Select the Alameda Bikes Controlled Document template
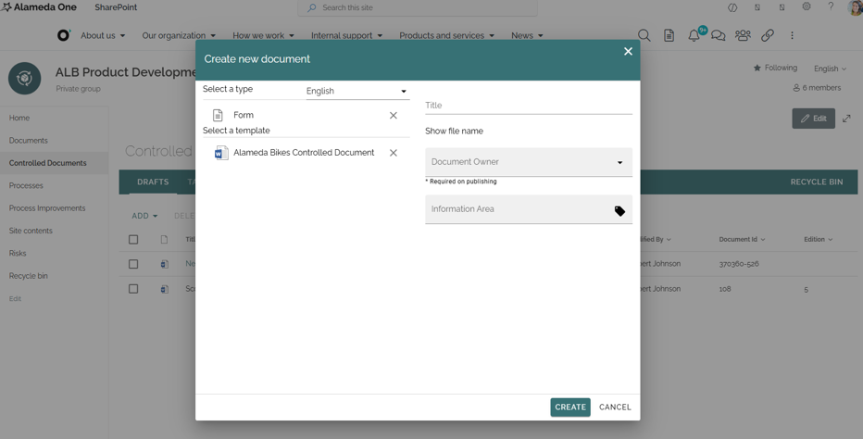The height and width of the screenshot is (439, 863). pyautogui.click(x=304, y=153)
